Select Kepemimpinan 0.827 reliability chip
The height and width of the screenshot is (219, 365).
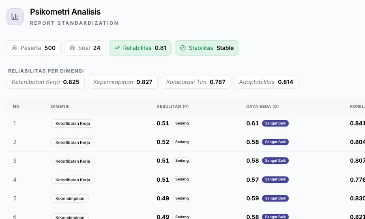point(123,82)
